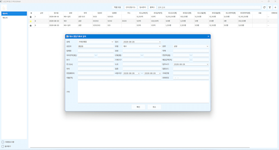Click the first 대지면적 range field
Viewport: 279px width, 150px height.
pos(86,55)
